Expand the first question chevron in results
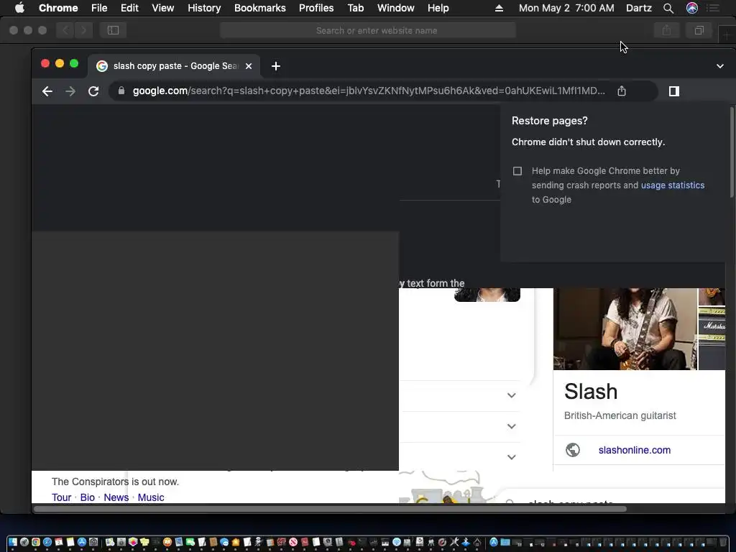Image resolution: width=736 pixels, height=552 pixels. (512, 395)
